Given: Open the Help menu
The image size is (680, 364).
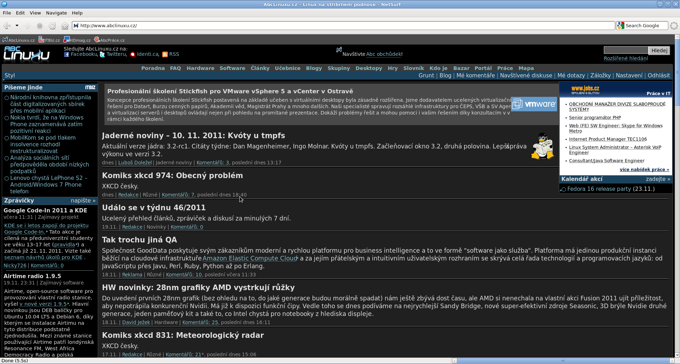Looking at the screenshot, I should (77, 13).
